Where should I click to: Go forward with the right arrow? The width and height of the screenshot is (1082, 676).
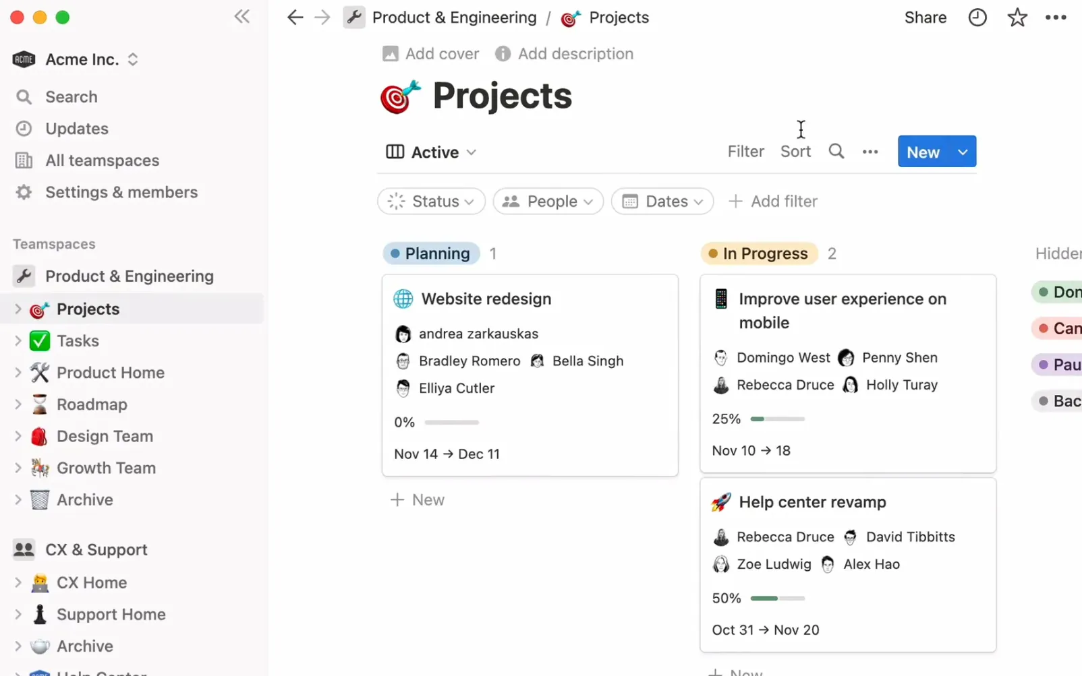[x=322, y=18]
